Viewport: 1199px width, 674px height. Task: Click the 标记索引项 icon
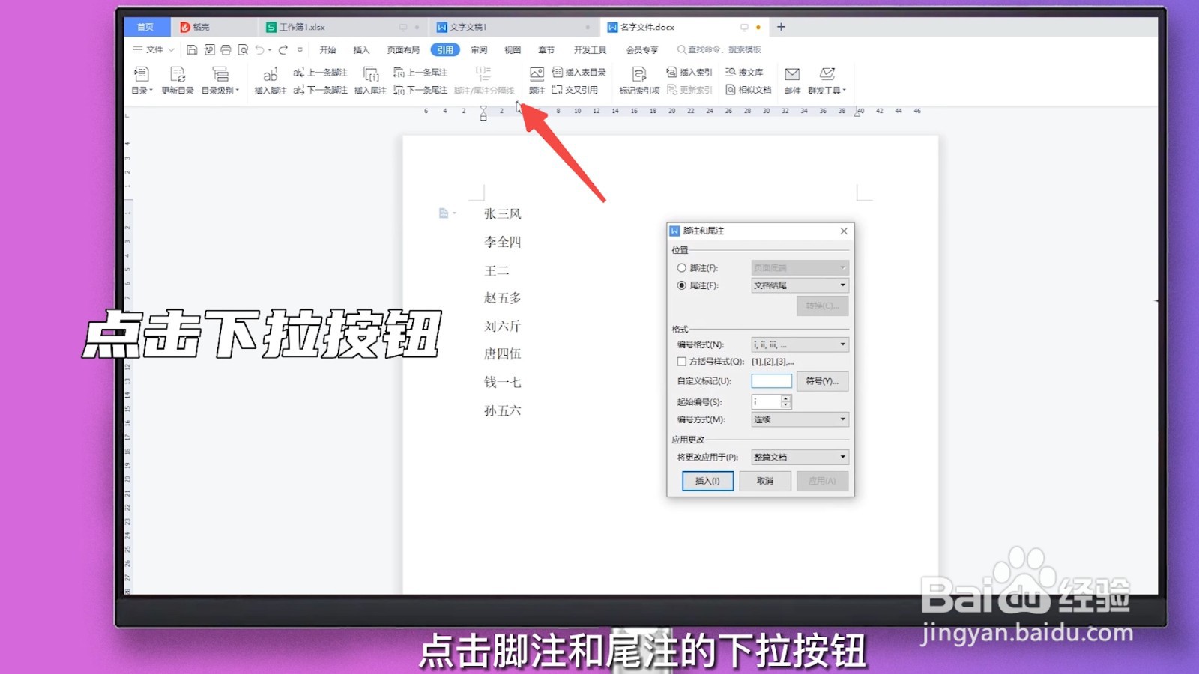639,81
